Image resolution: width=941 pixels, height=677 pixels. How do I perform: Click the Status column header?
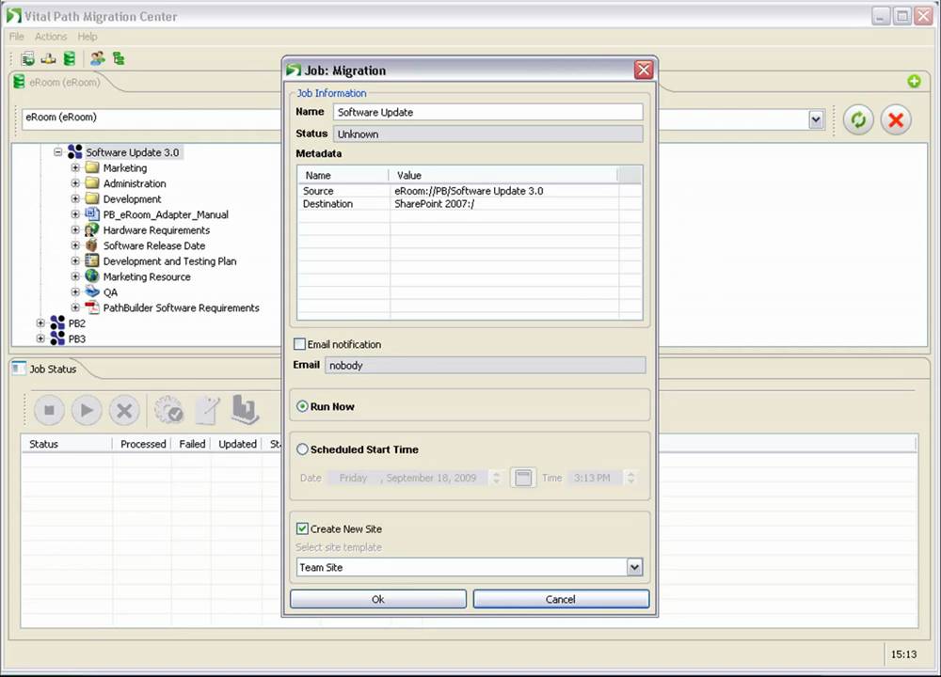[x=67, y=444]
